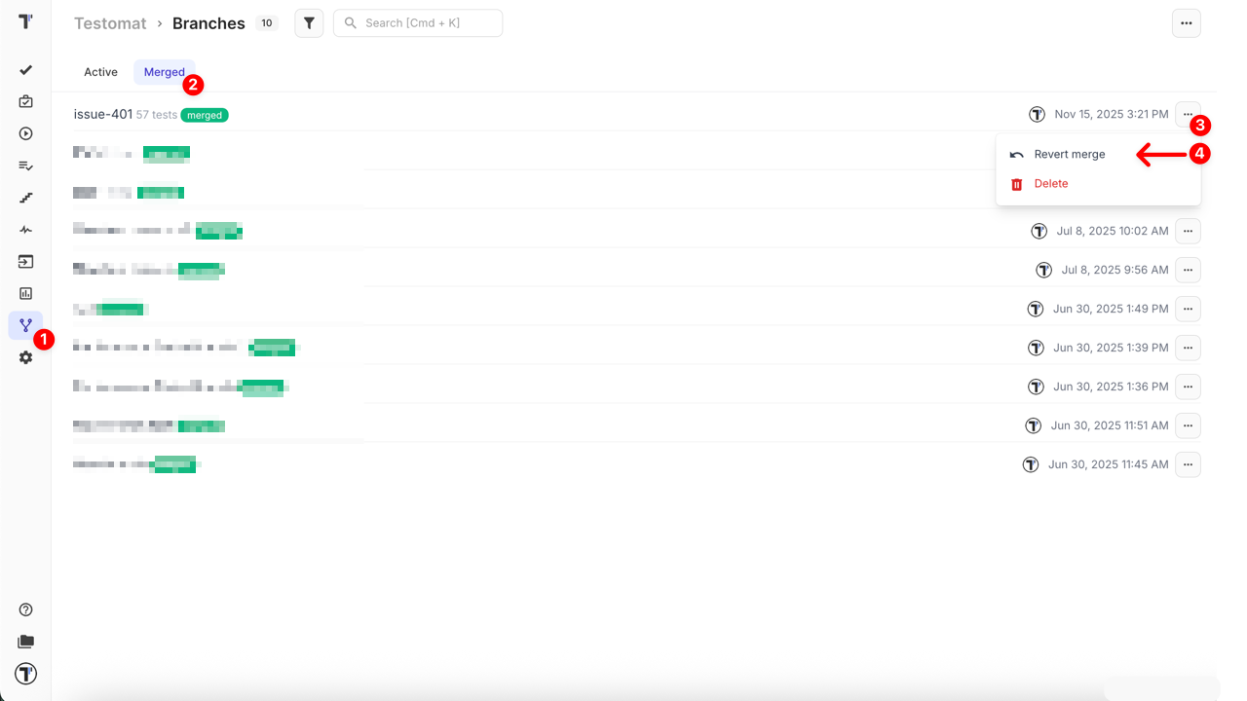Open the issue-401 branch options menu
The image size is (1247, 701).
1187,115
